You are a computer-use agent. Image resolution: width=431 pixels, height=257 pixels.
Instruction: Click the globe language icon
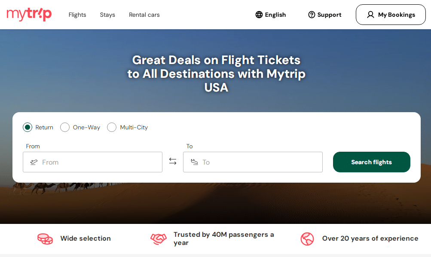[x=259, y=15]
